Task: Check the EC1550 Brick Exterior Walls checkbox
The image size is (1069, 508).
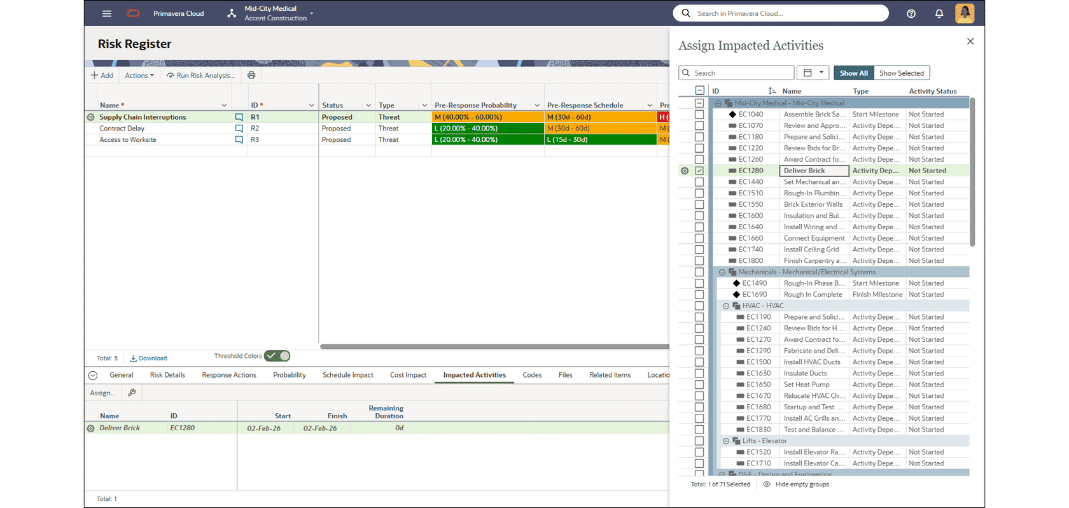Action: [699, 204]
